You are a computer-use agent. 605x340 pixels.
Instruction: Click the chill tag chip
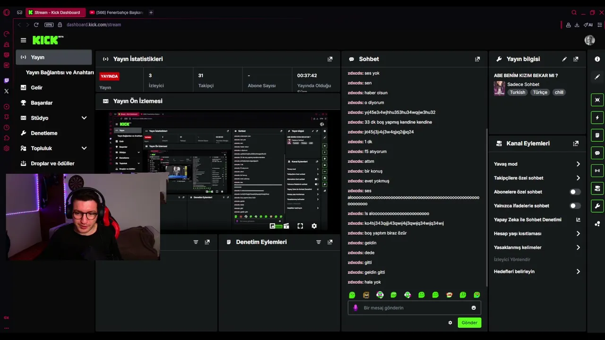(559, 92)
